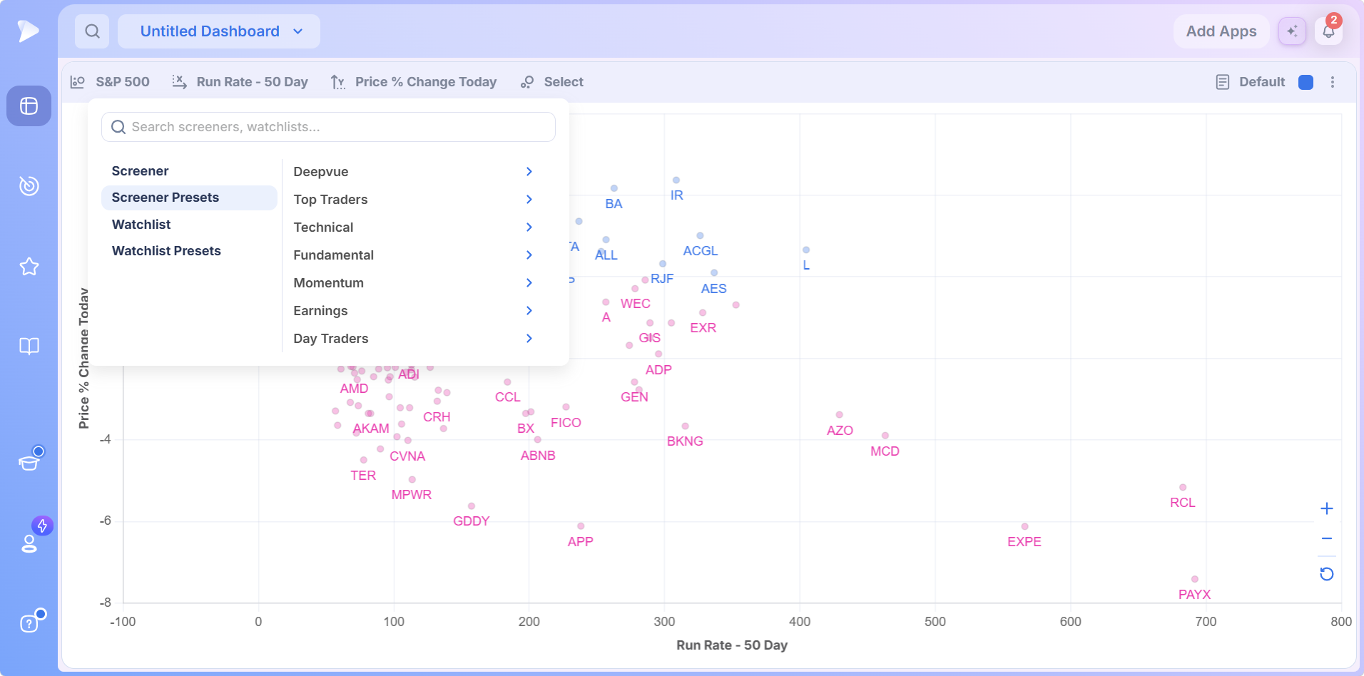
Task: Open the user account sidebar icon
Action: click(29, 543)
